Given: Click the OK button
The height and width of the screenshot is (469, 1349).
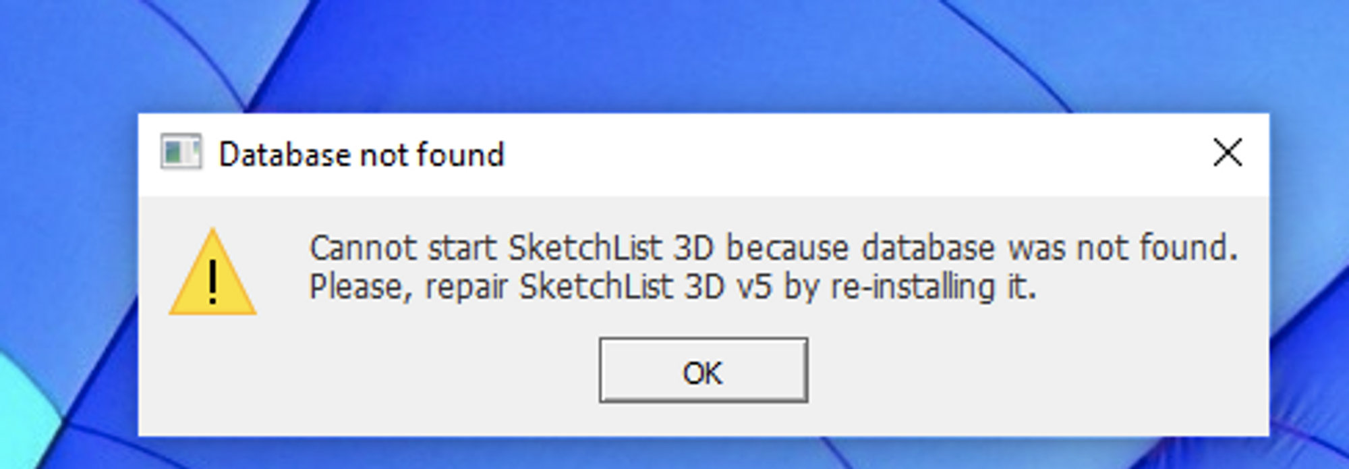Looking at the screenshot, I should 703,370.
